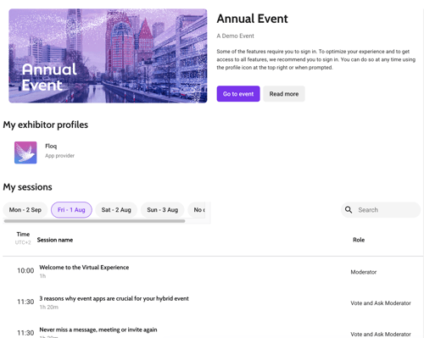Open Never miss a message session
Screen dimensions: 424x338
98,330
